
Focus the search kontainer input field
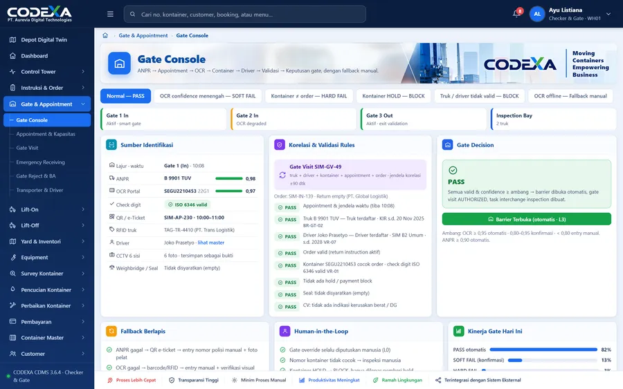pyautogui.click(x=245, y=15)
